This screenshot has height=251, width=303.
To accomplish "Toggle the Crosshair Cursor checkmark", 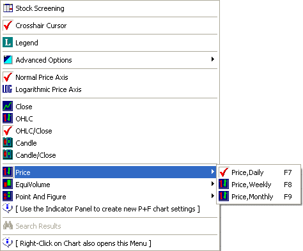I will click(8, 26).
